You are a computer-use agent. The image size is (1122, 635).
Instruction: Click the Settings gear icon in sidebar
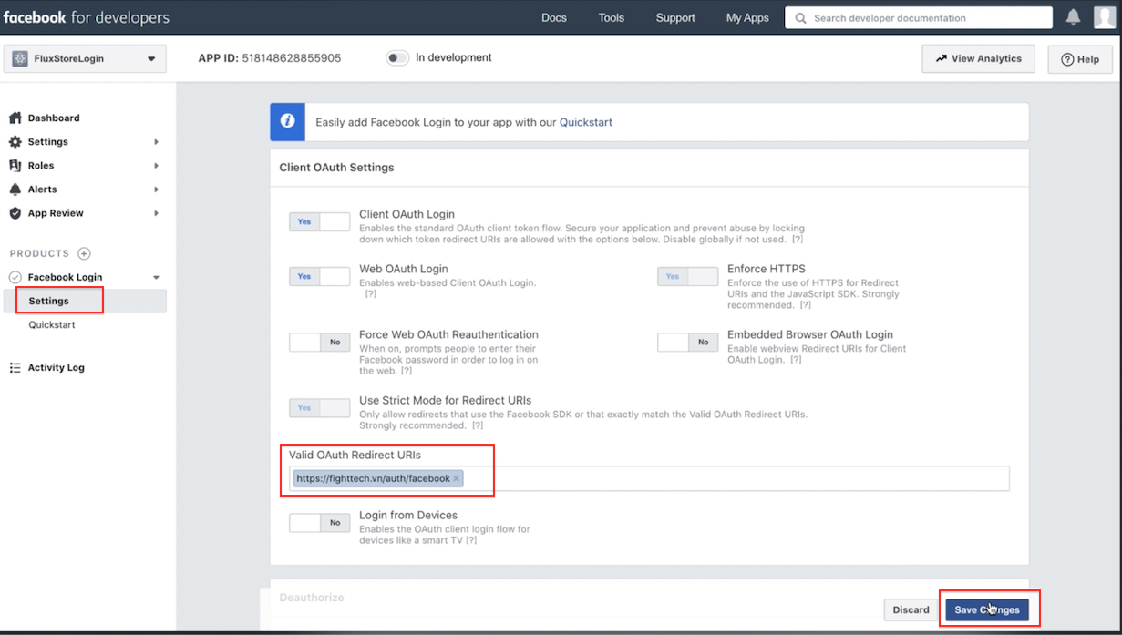15,141
